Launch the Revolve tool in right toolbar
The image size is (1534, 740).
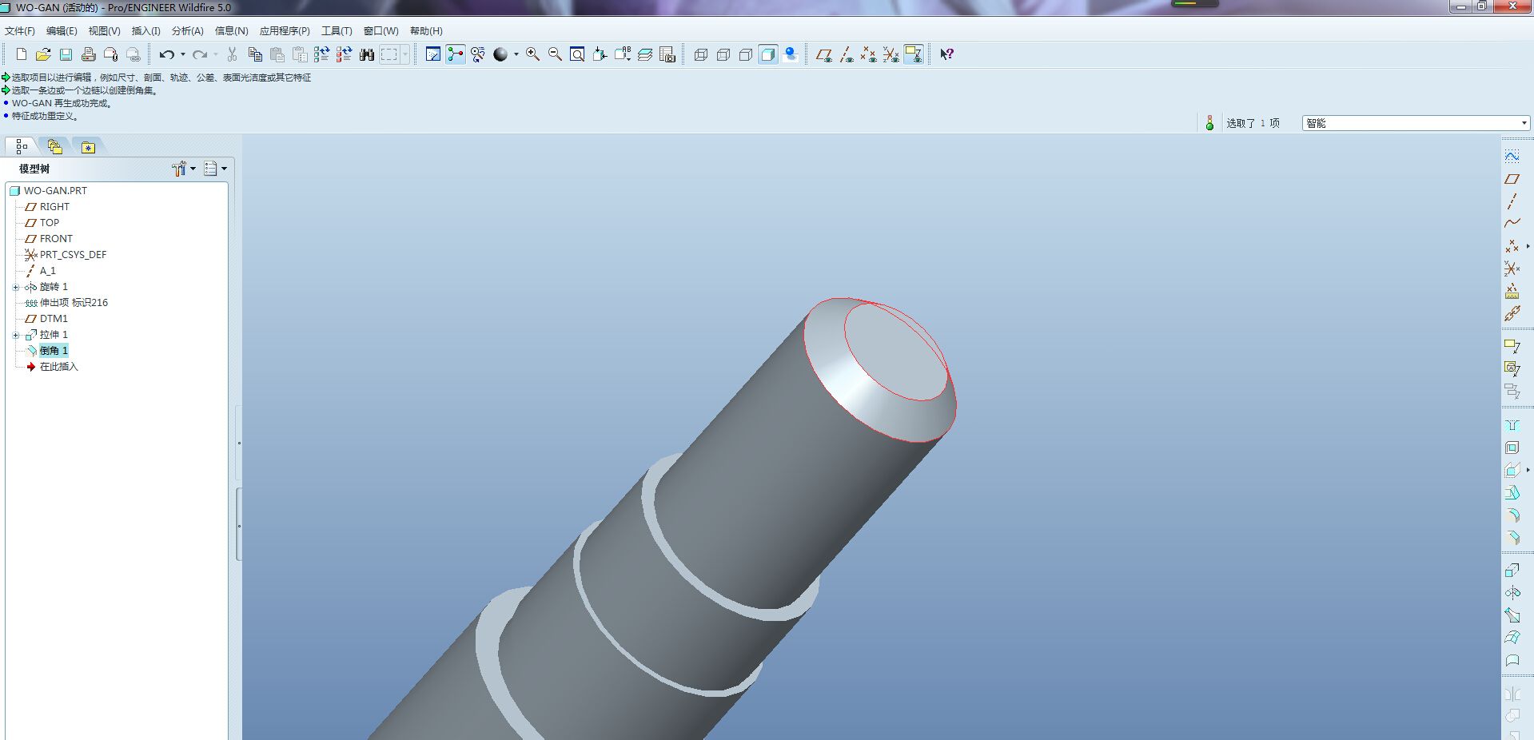pyautogui.click(x=1512, y=592)
